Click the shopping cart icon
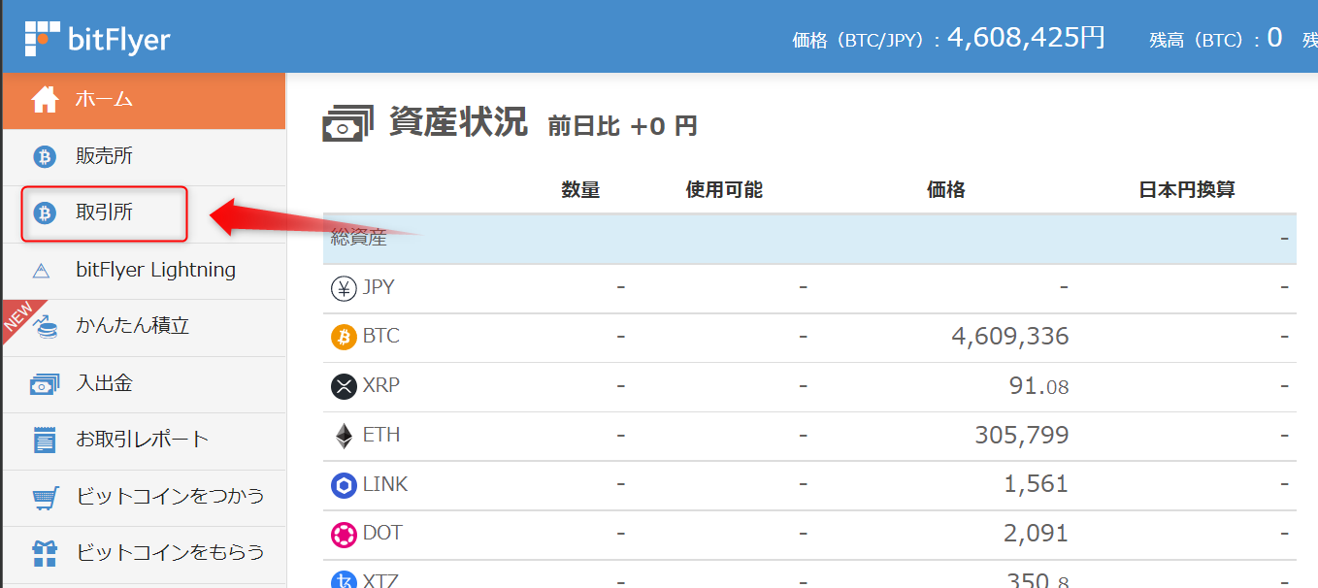The width and height of the screenshot is (1318, 588). point(45,497)
